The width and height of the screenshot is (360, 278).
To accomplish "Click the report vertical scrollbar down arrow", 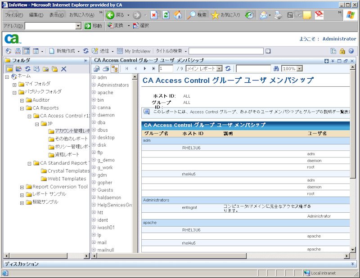I will [353, 250].
